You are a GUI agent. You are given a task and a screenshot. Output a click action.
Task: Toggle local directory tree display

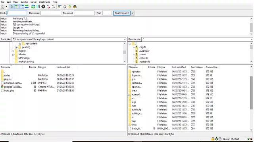[17, 7]
